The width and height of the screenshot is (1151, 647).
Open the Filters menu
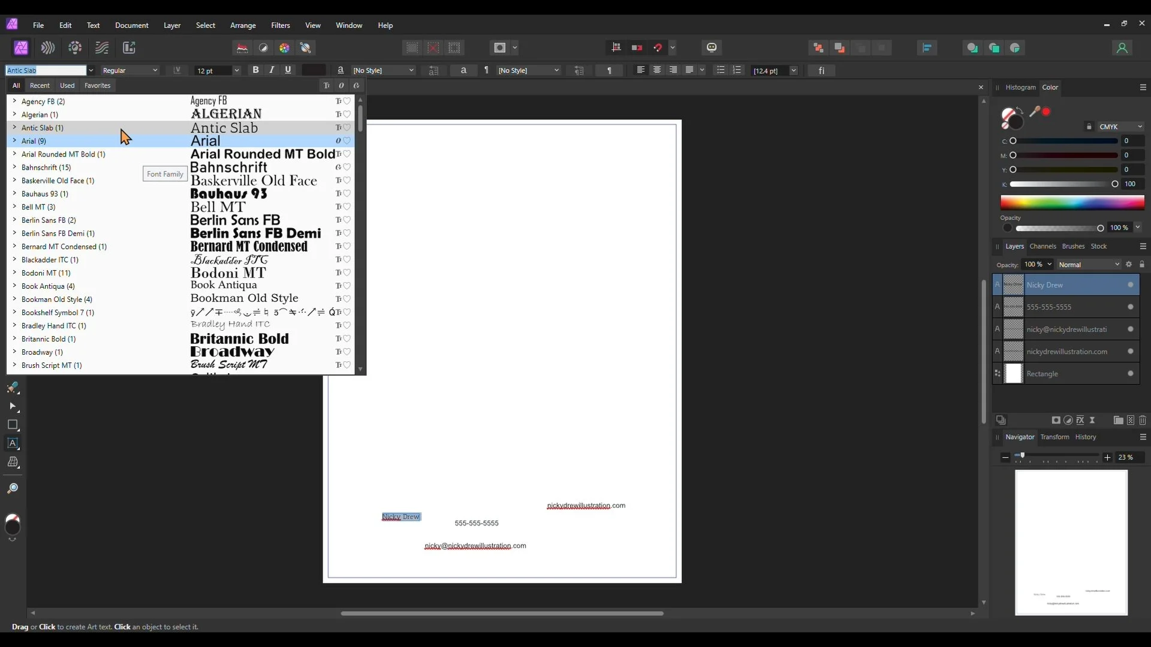point(280,25)
